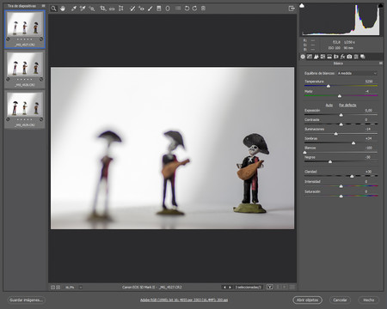Switch to the HSL/Grayscale panel tab

point(322,57)
